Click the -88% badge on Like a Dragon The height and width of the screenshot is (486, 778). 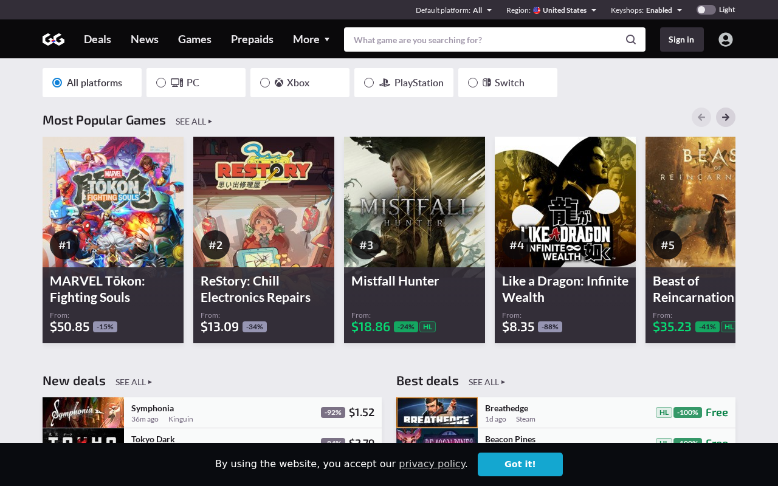pyautogui.click(x=550, y=327)
